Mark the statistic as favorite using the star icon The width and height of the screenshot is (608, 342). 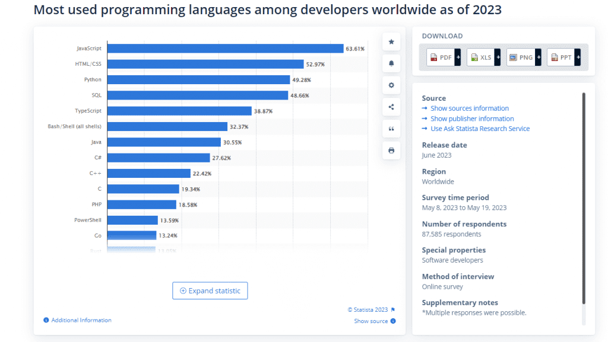click(x=391, y=41)
